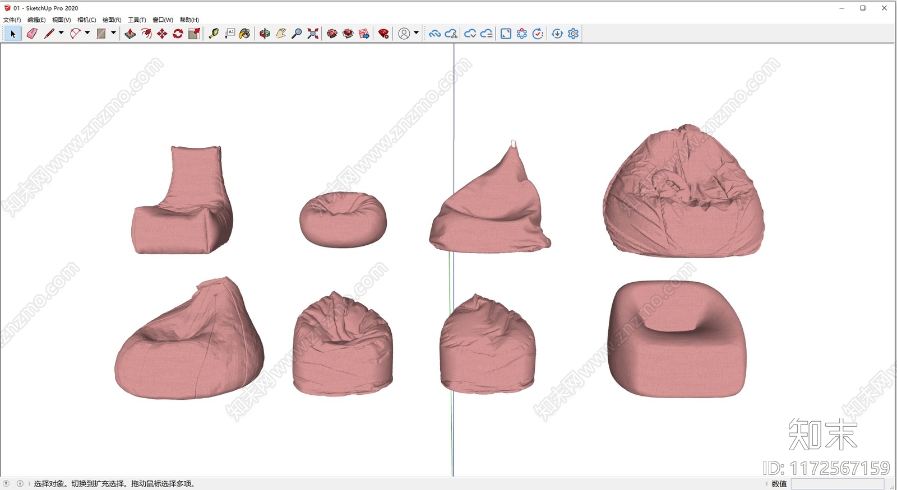
Task: Select the Move tool
Action: click(x=162, y=34)
